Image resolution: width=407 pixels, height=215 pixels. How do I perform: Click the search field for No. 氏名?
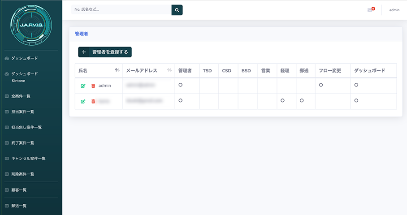121,10
